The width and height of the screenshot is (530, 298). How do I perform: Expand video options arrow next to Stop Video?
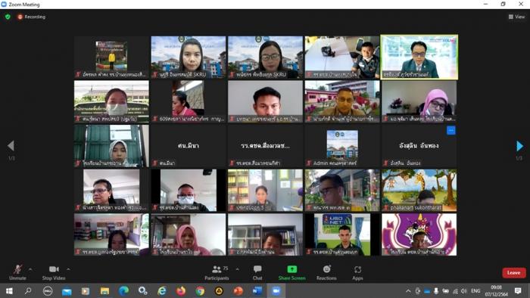point(68,269)
